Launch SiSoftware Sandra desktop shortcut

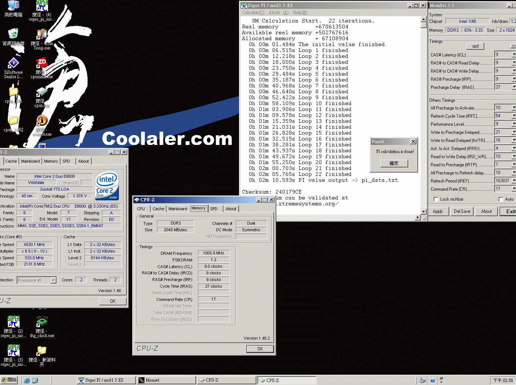tap(13, 68)
